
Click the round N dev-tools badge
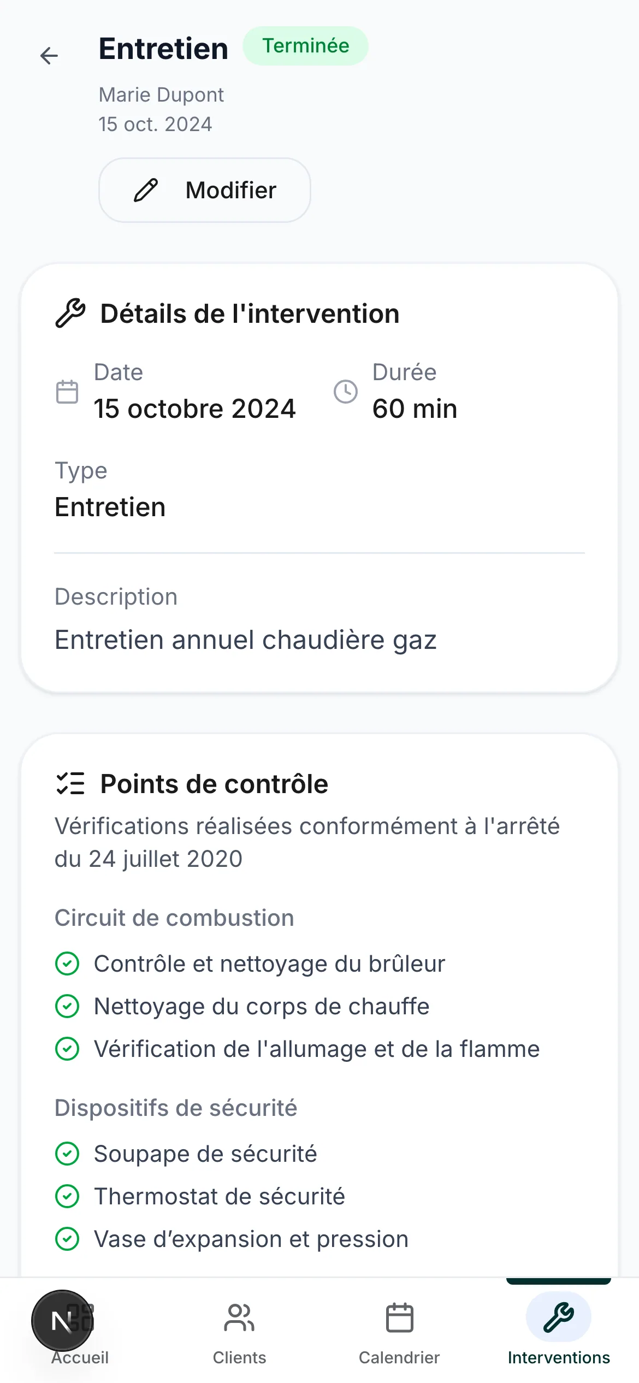pyautogui.click(x=62, y=1321)
